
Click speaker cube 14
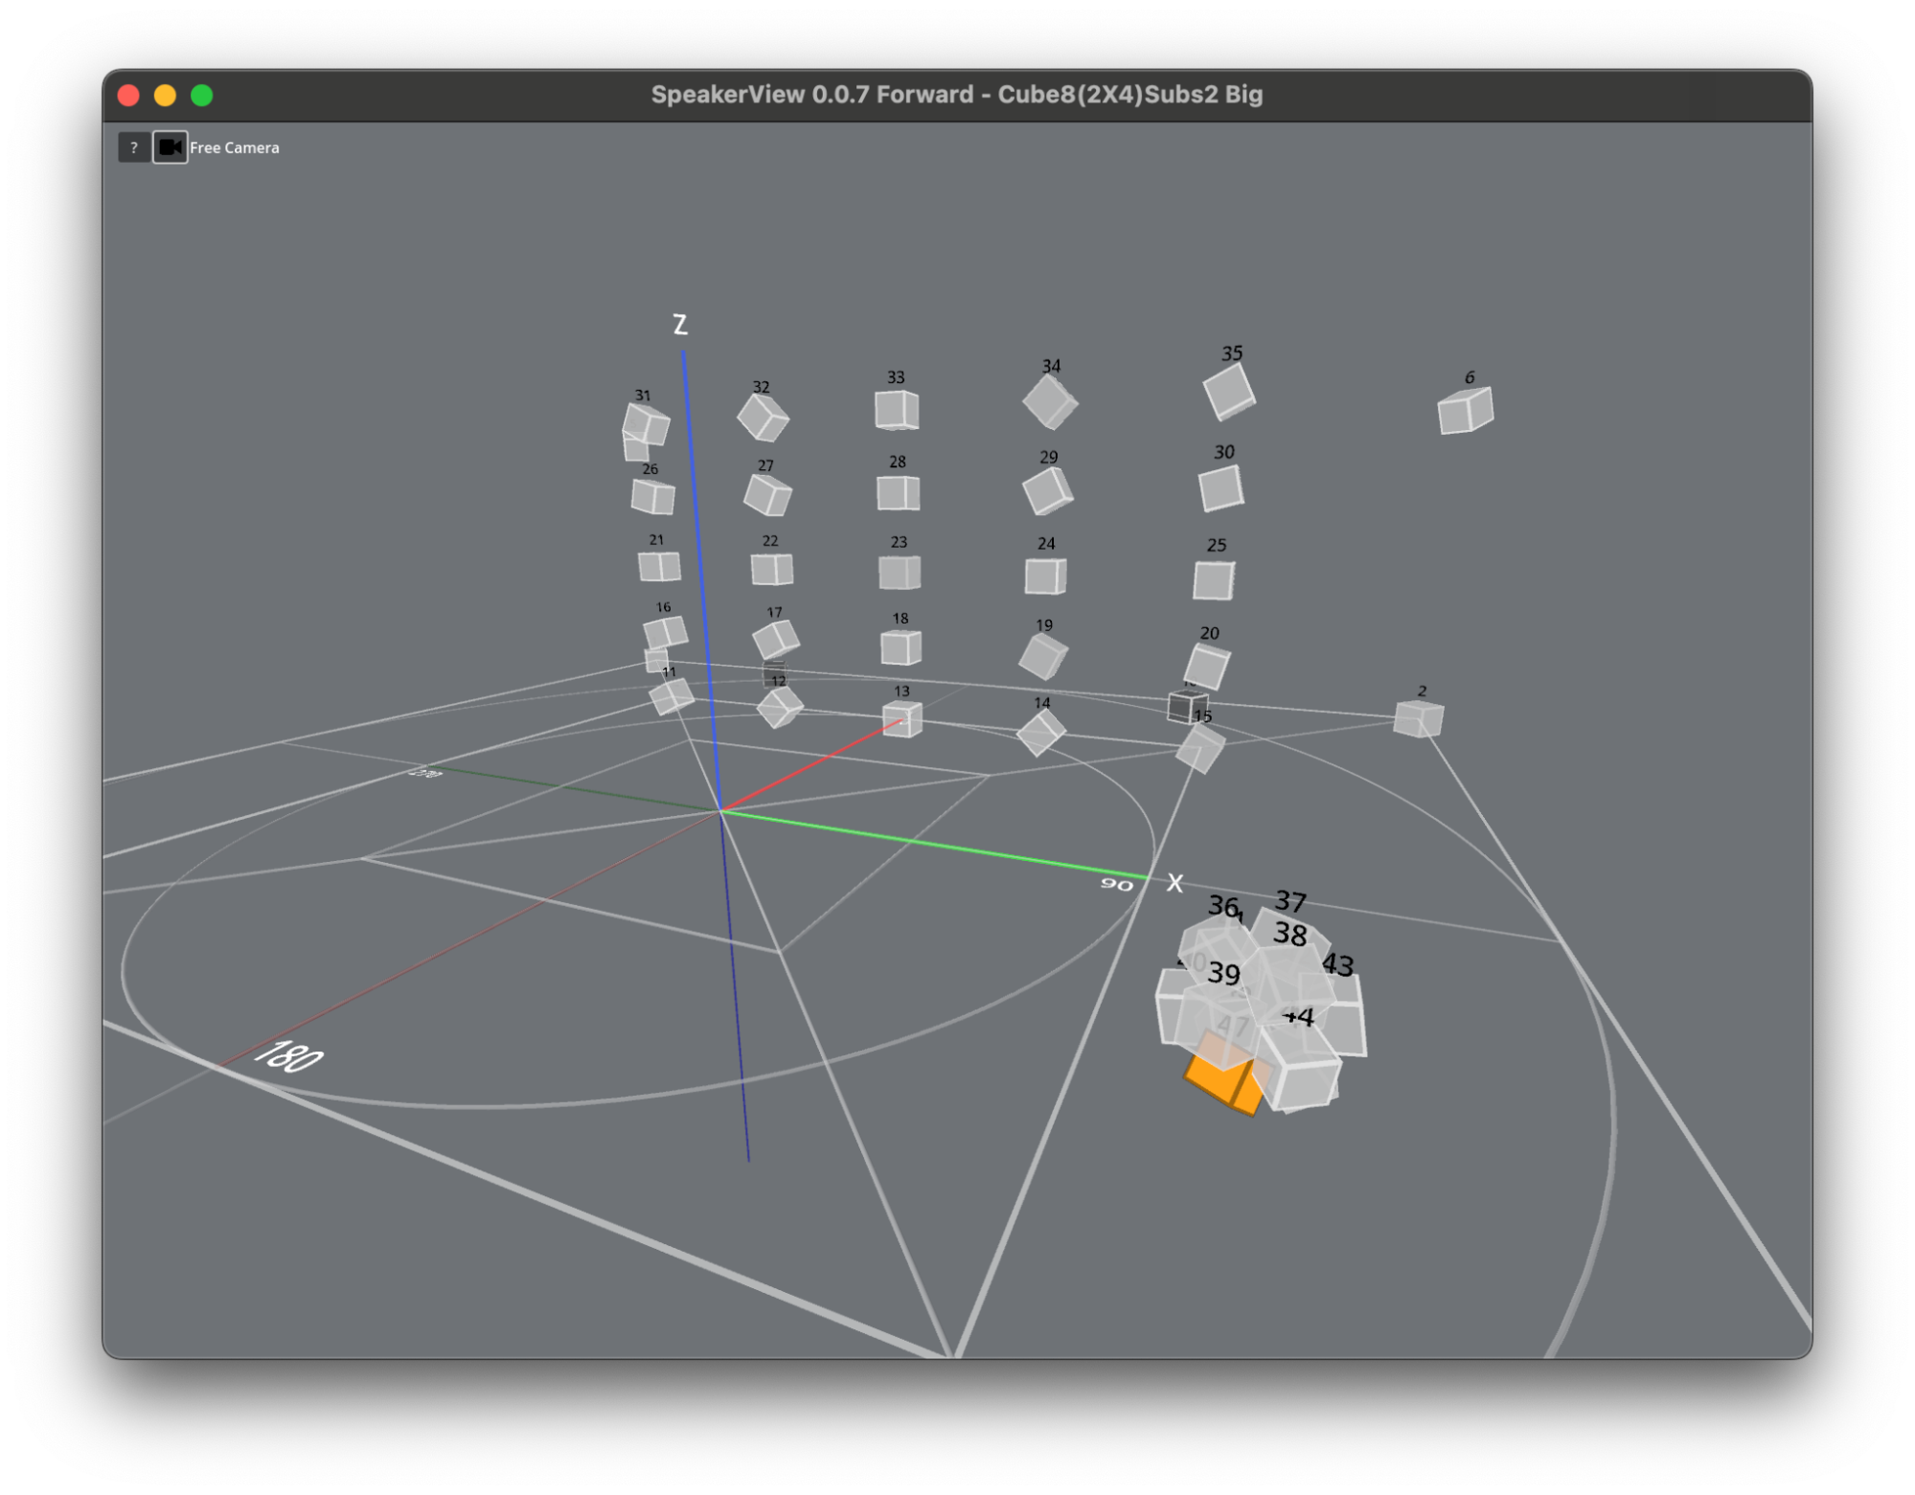[1040, 733]
